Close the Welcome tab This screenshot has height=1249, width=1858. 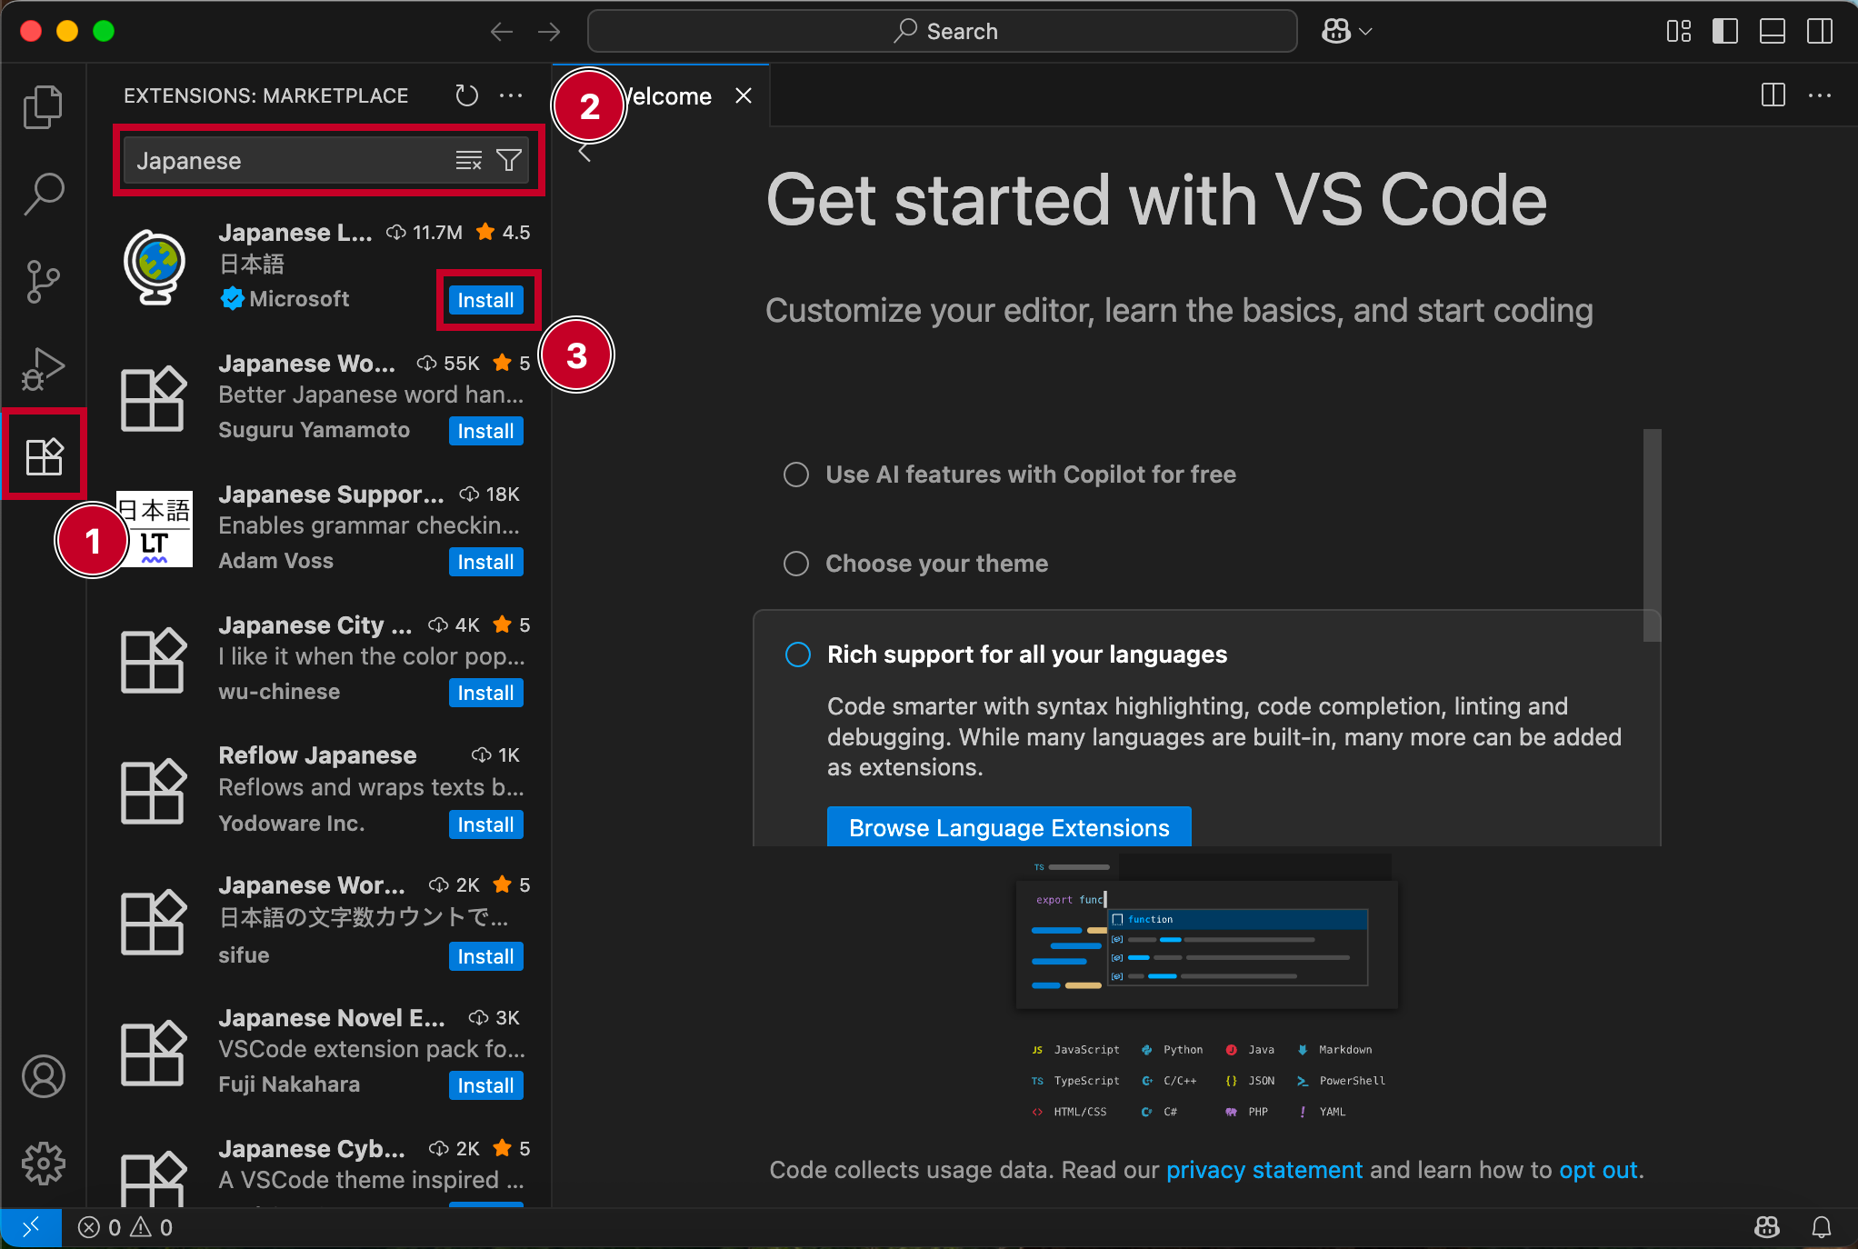click(x=744, y=95)
